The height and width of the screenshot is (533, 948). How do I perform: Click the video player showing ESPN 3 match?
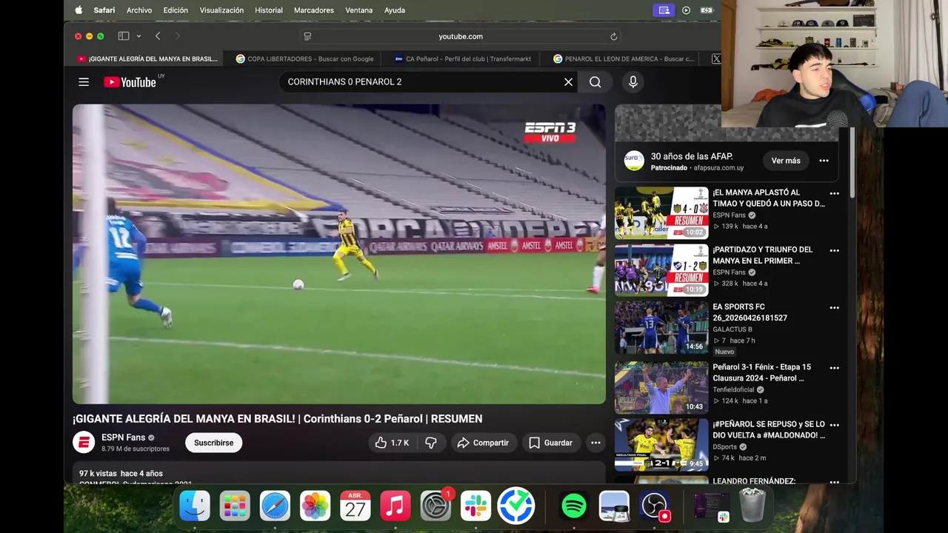(x=339, y=254)
